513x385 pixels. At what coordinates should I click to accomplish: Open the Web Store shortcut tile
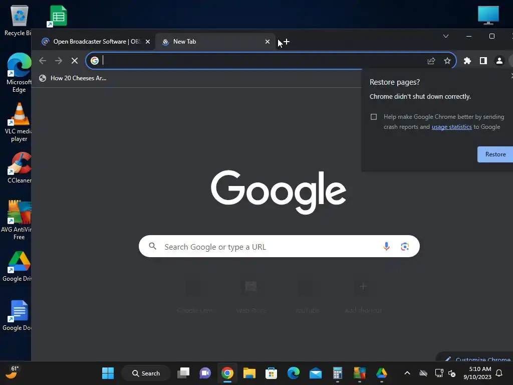pyautogui.click(x=251, y=296)
